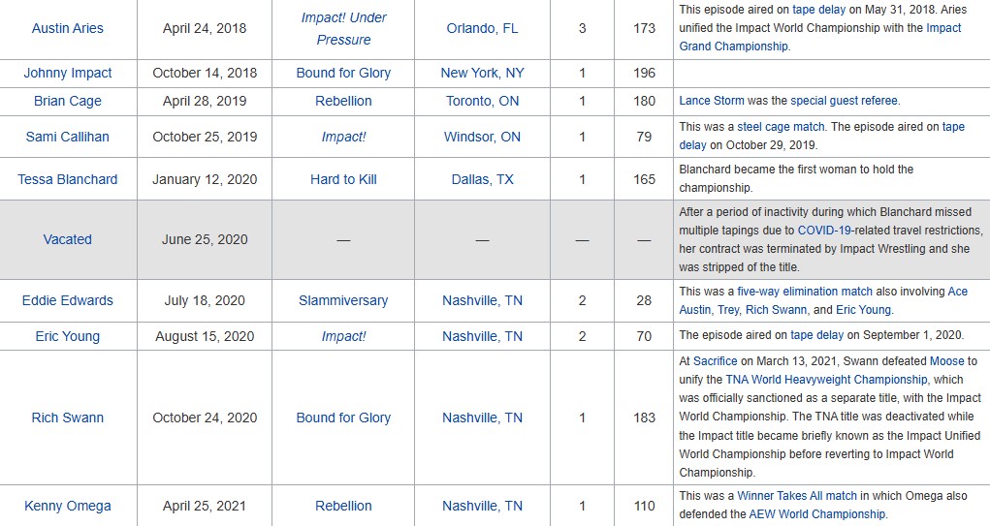Open the Dallas, TX location link
The height and width of the screenshot is (526, 990).
[x=482, y=179]
